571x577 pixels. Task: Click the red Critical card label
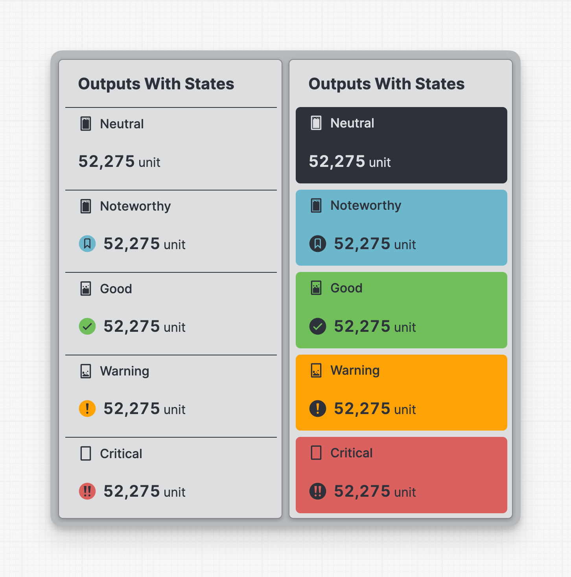coord(351,453)
